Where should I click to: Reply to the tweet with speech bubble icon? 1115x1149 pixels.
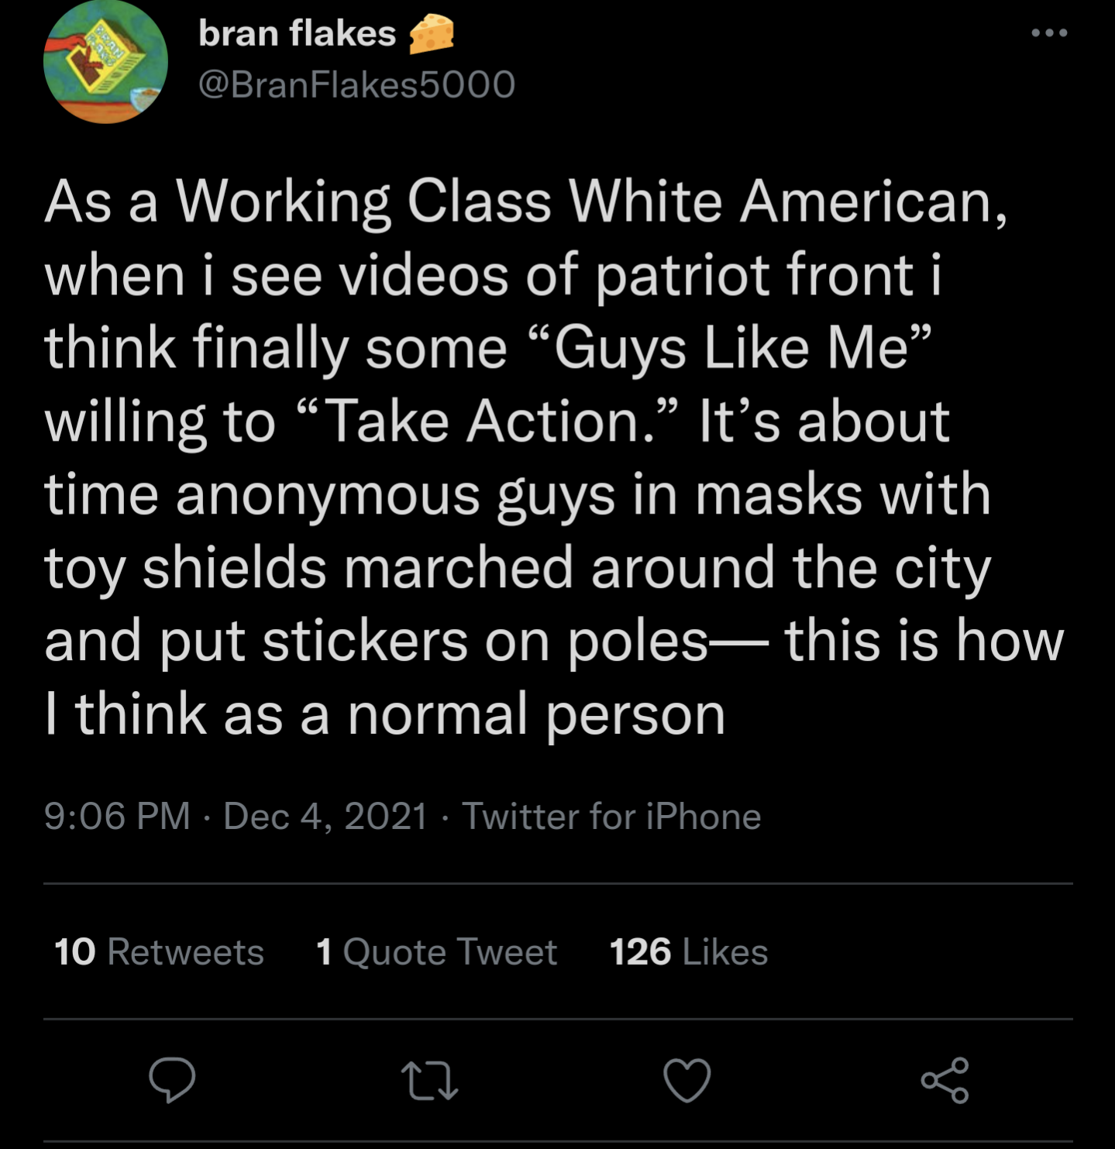pos(172,1079)
